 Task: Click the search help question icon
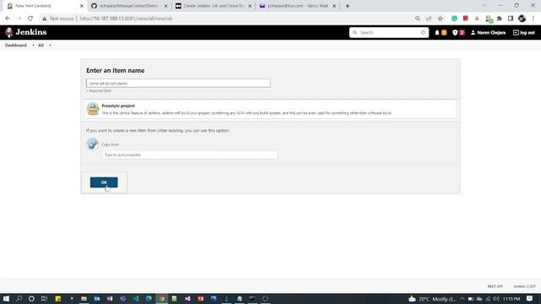tap(424, 32)
